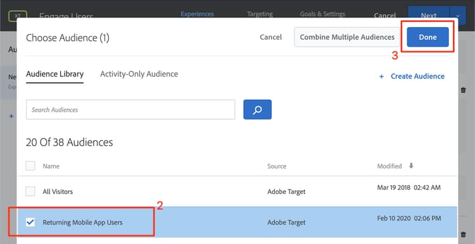This screenshot has width=475, height=244.
Task: Click the lower trash icon at right edge
Action: (x=463, y=235)
